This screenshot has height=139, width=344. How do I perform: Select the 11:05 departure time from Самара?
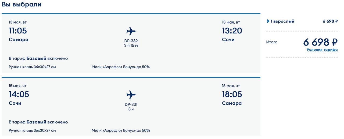[x=18, y=31]
